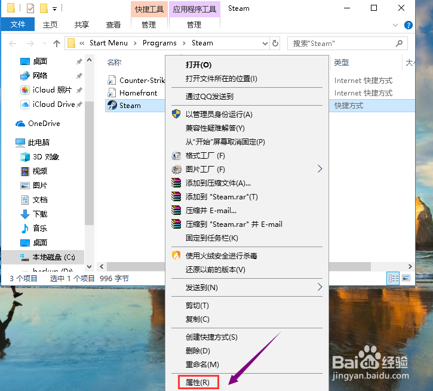Open 快捷工具 管理 tab
Screen dimensions: 433x391
[149, 25]
